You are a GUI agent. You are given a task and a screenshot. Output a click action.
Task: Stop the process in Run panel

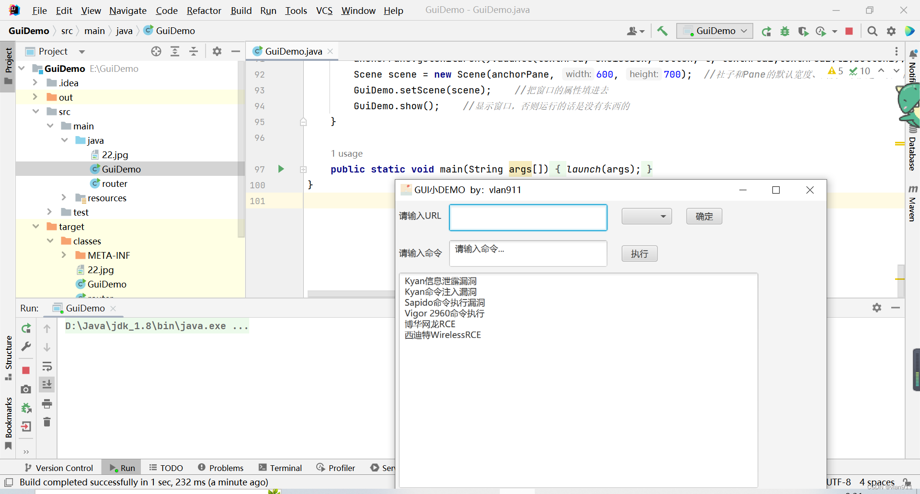26,370
